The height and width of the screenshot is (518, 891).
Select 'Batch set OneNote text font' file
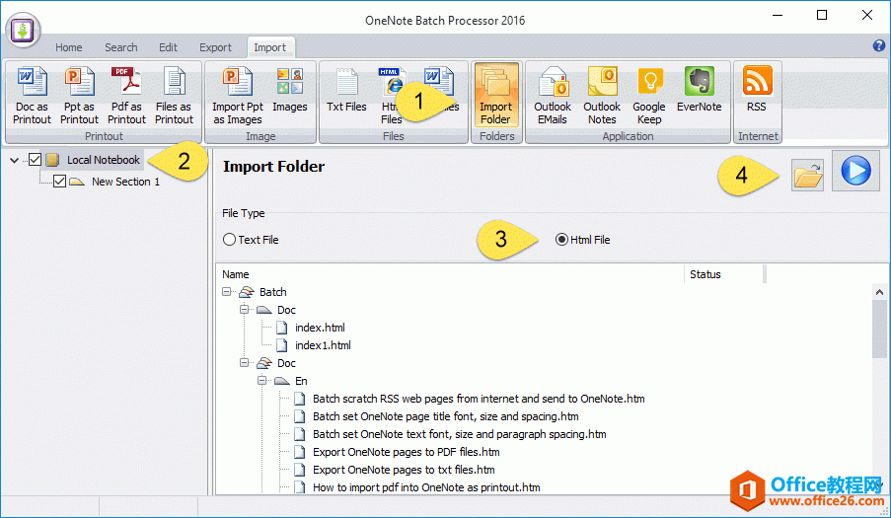point(459,434)
